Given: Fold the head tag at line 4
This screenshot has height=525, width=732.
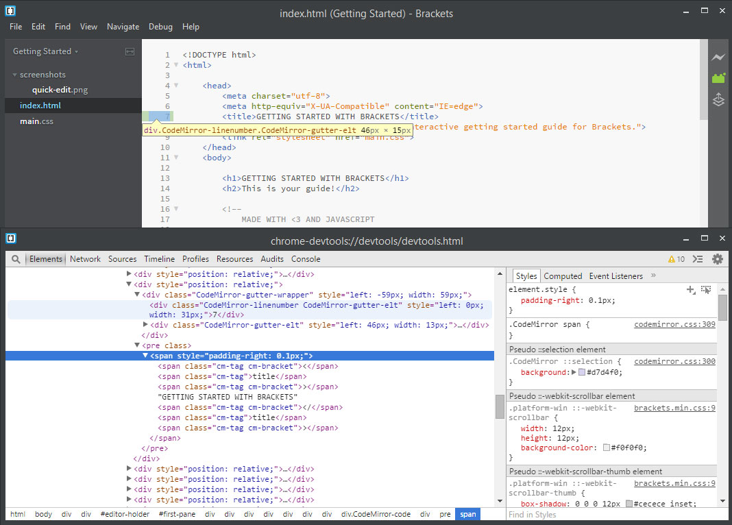Looking at the screenshot, I should (176, 86).
